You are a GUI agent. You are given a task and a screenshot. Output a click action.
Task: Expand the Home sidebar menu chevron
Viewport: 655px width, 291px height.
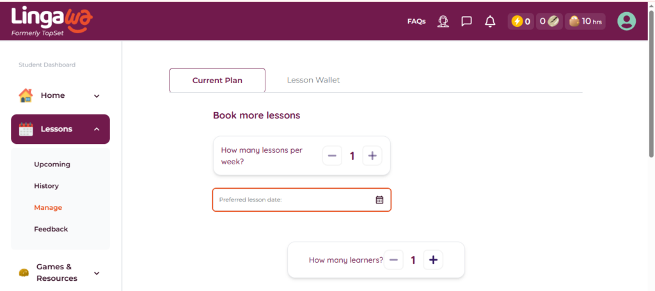97,96
